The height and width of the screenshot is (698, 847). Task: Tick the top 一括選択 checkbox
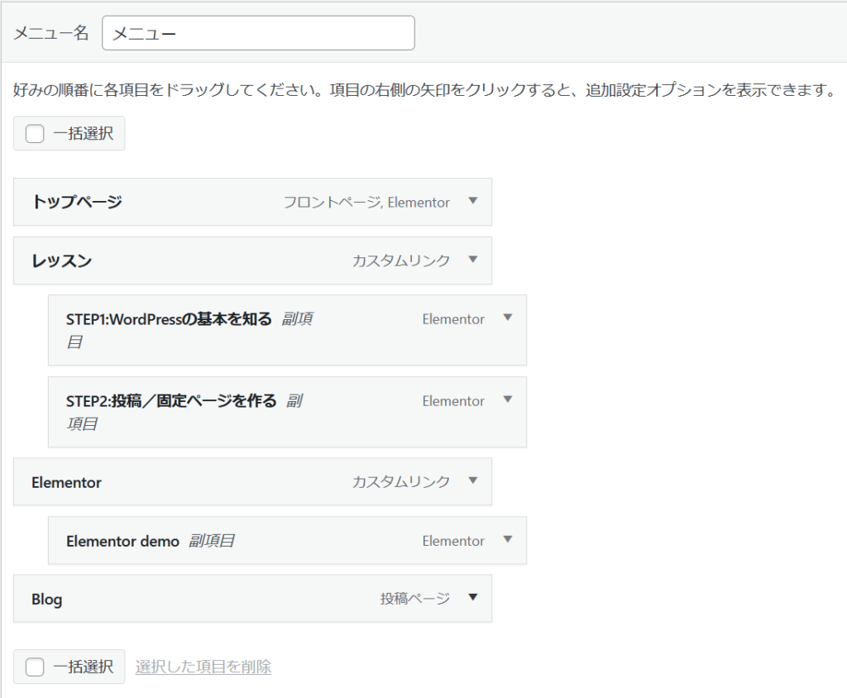click(x=35, y=134)
